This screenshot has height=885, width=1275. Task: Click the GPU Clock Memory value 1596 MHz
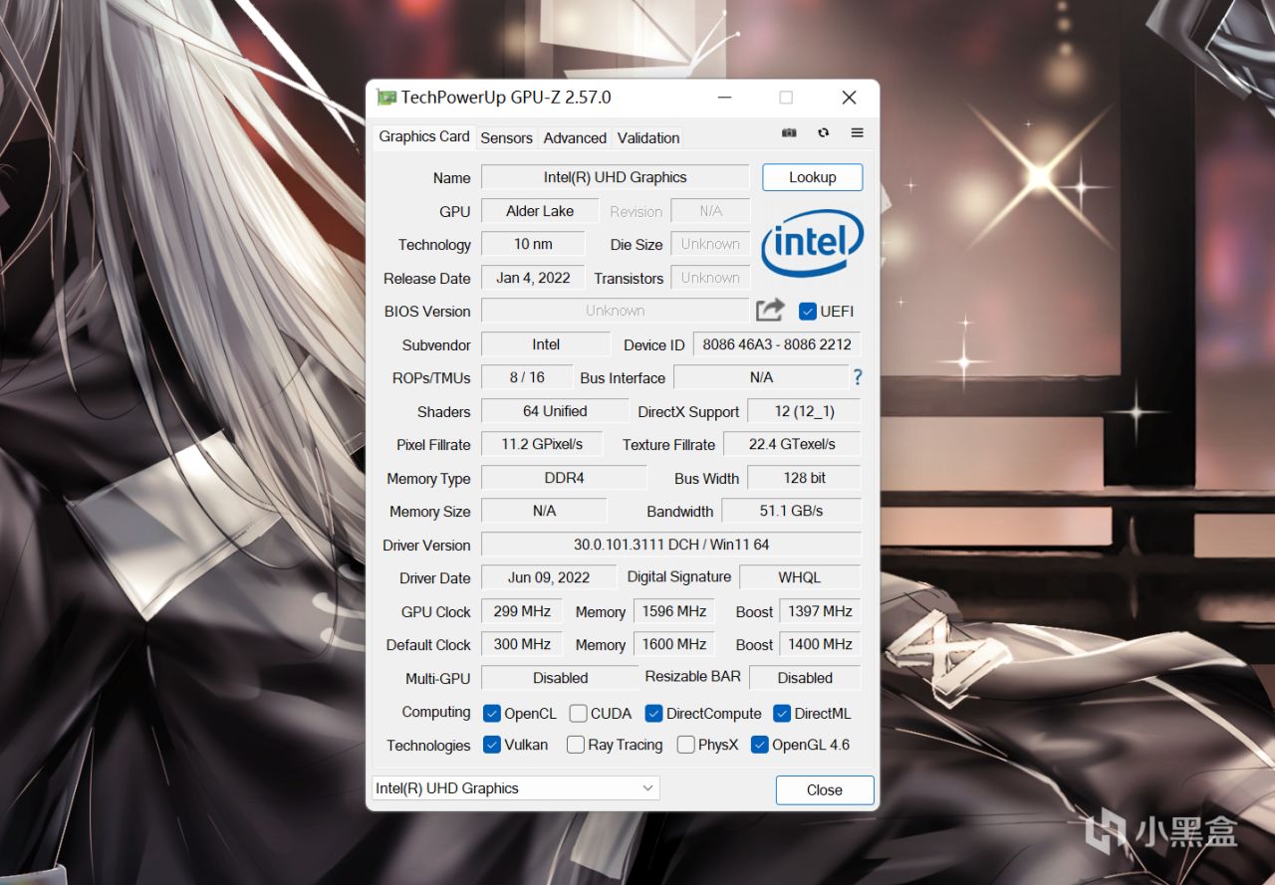tap(673, 611)
